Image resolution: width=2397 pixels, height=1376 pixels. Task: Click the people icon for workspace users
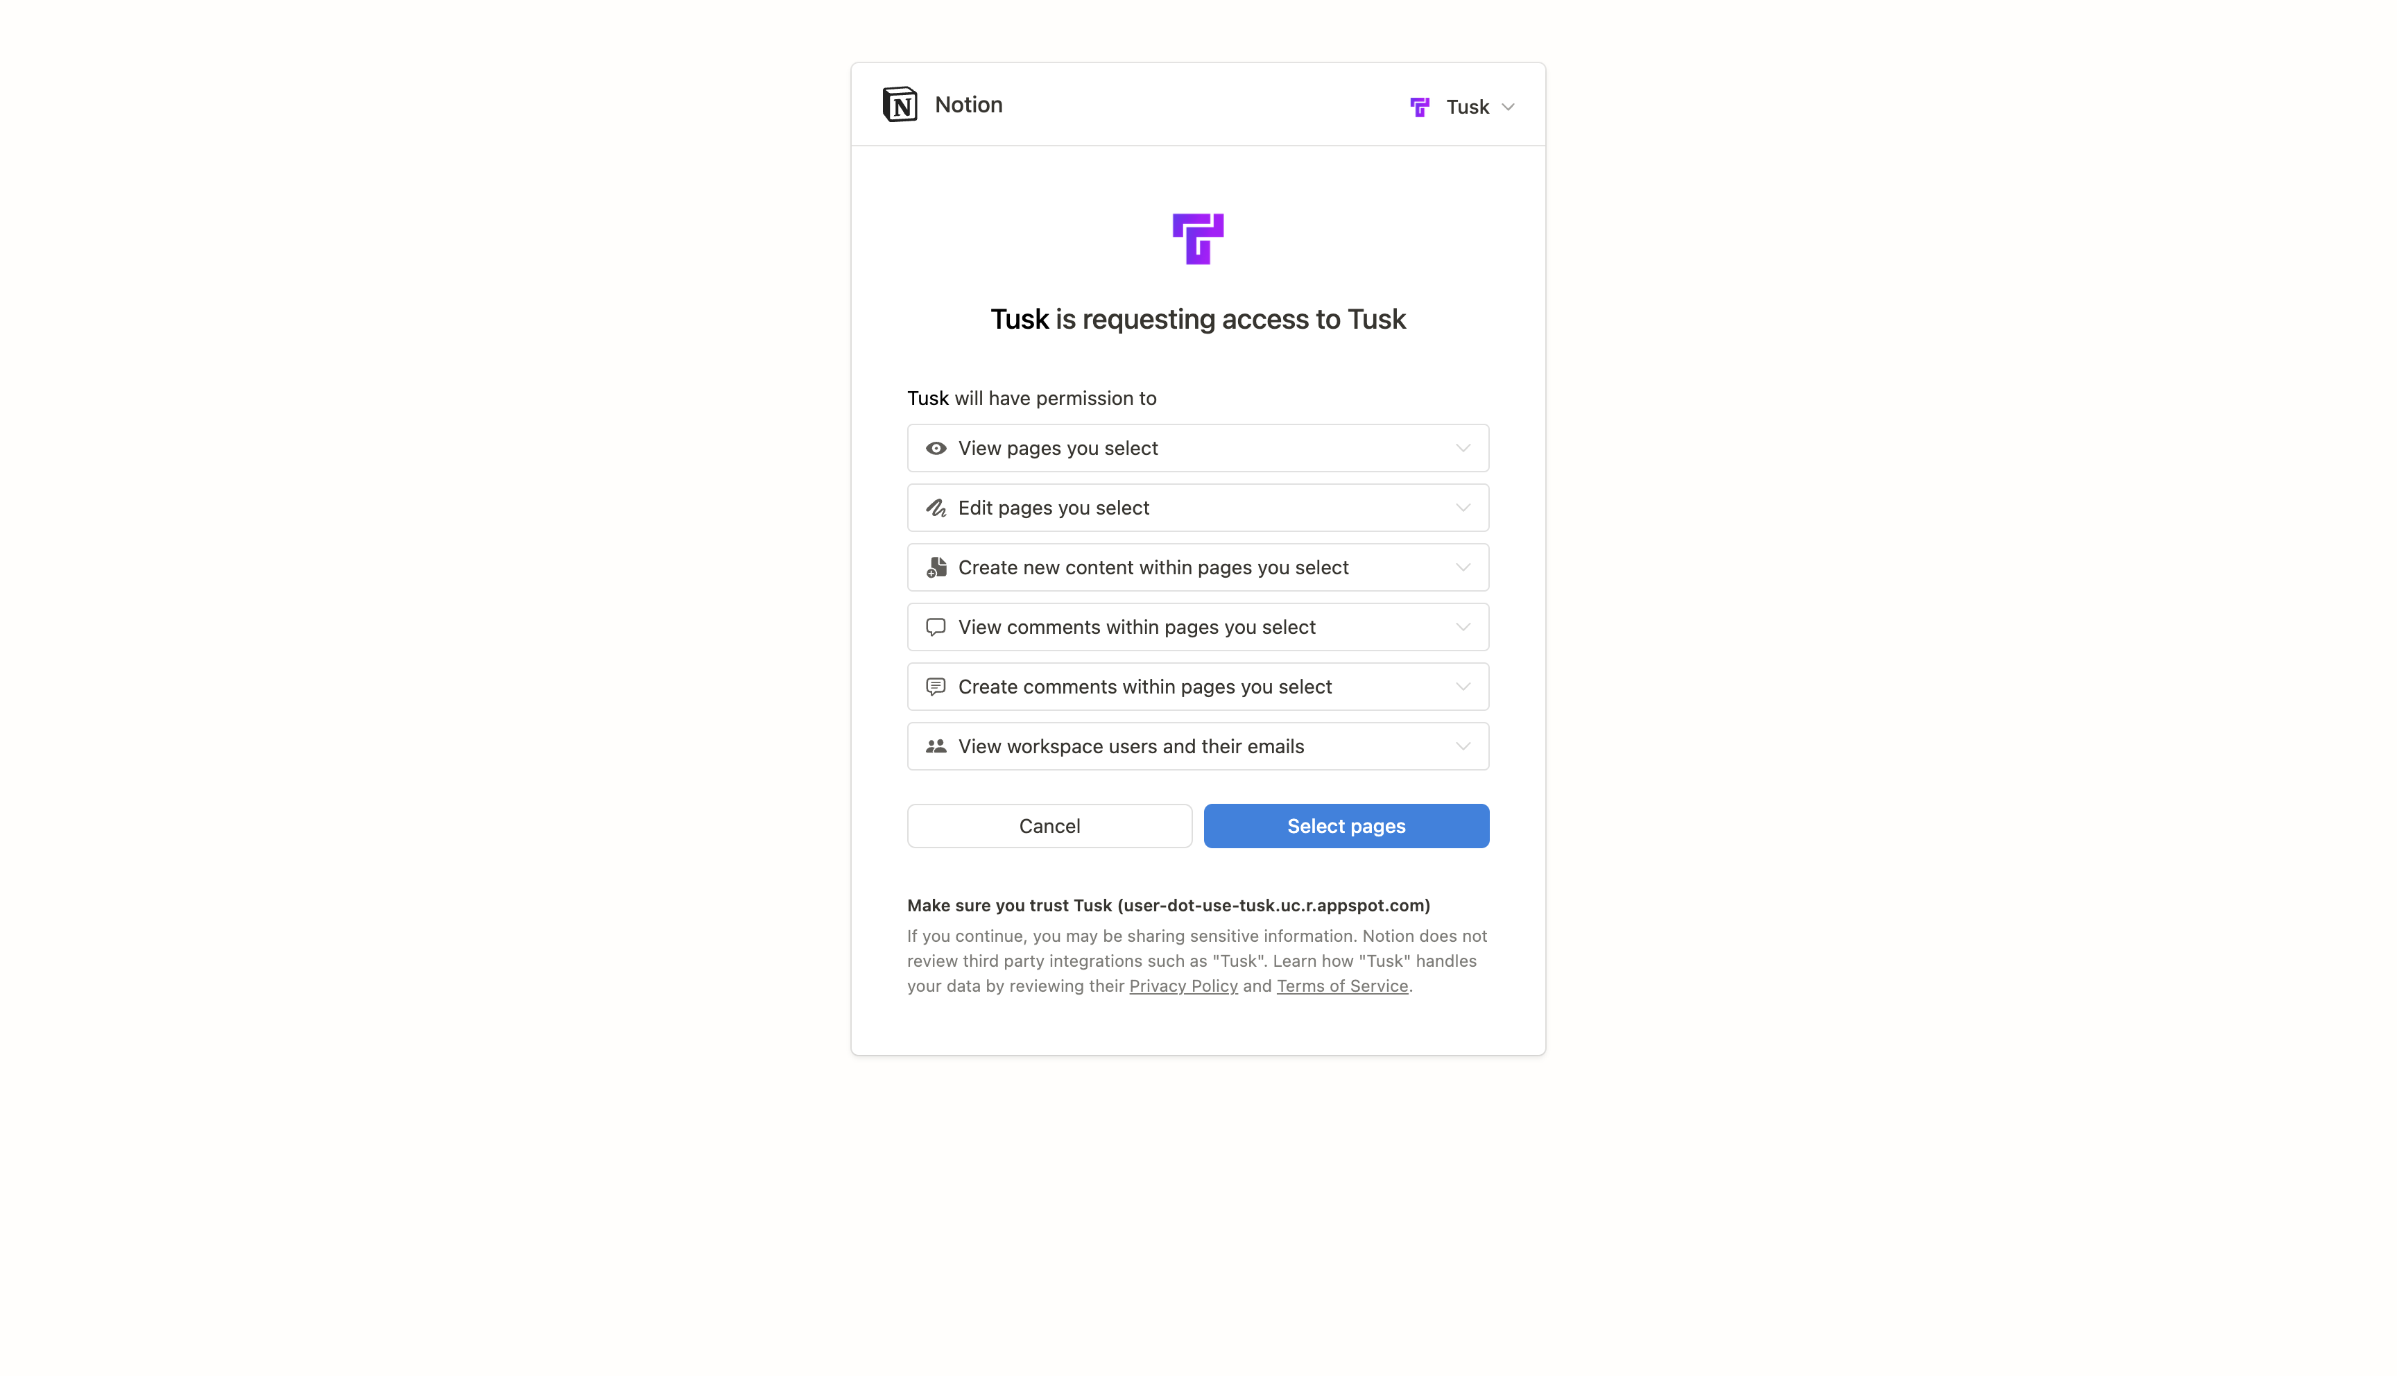[936, 746]
